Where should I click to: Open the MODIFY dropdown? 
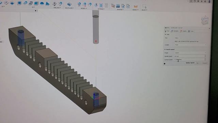click(83, 9)
